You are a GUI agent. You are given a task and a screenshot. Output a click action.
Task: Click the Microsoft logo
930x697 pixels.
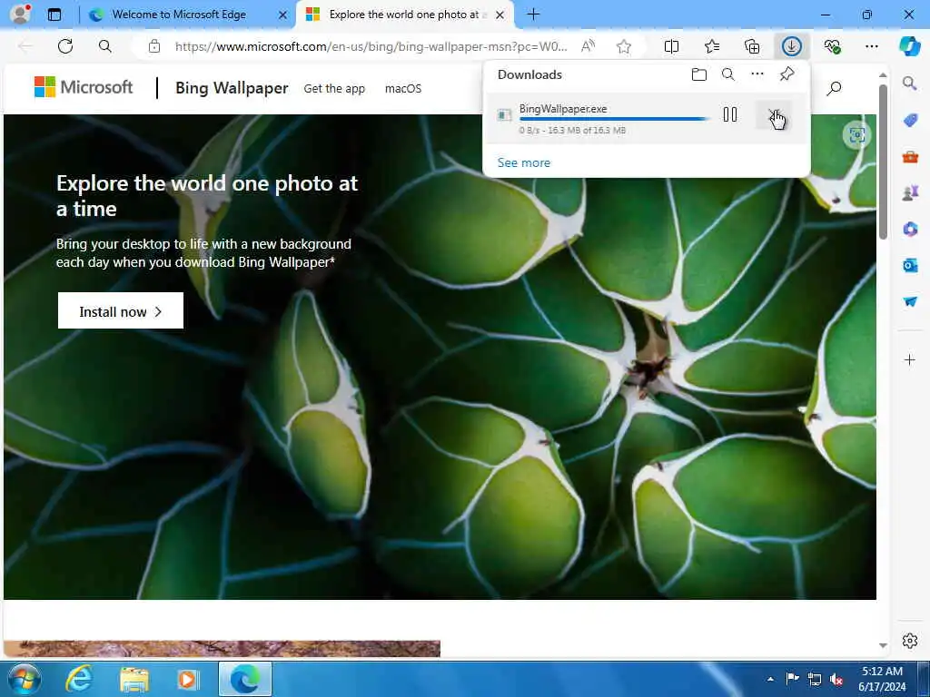pyautogui.click(x=84, y=87)
